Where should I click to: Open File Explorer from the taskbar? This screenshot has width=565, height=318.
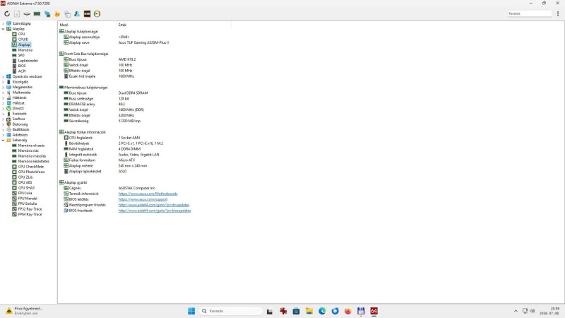click(309, 311)
